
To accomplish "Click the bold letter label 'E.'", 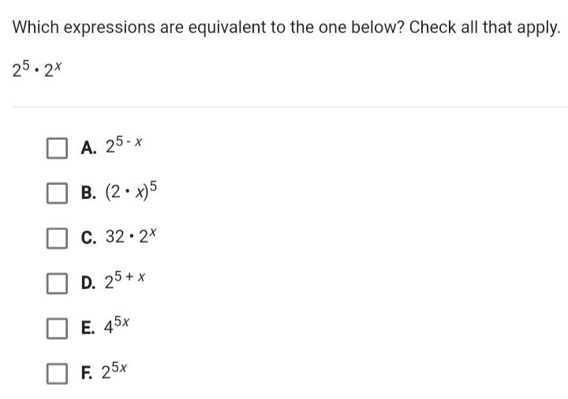I will (x=88, y=328).
